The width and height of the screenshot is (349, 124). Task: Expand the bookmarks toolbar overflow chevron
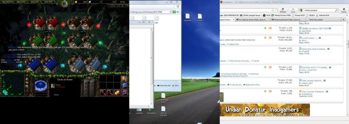point(347,15)
